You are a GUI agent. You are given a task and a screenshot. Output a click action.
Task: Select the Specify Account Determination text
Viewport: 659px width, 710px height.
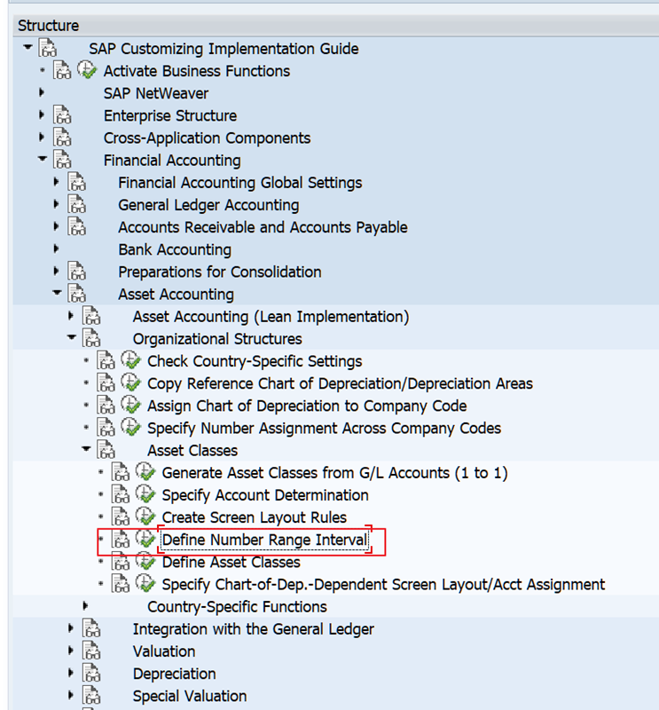pos(265,495)
